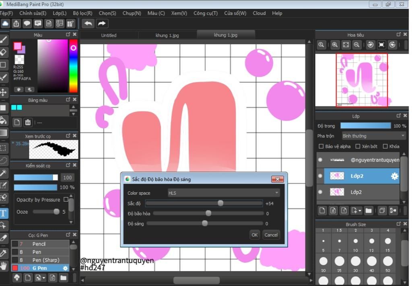The height and width of the screenshot is (286, 412).
Task: Click the page icon marked 8 in Lớp panel
Action: pos(333,210)
